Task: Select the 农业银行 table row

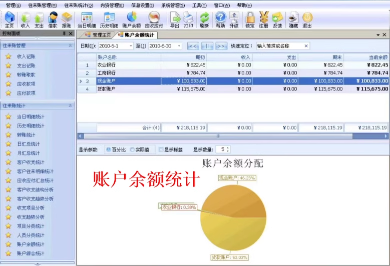Action: click(233, 65)
